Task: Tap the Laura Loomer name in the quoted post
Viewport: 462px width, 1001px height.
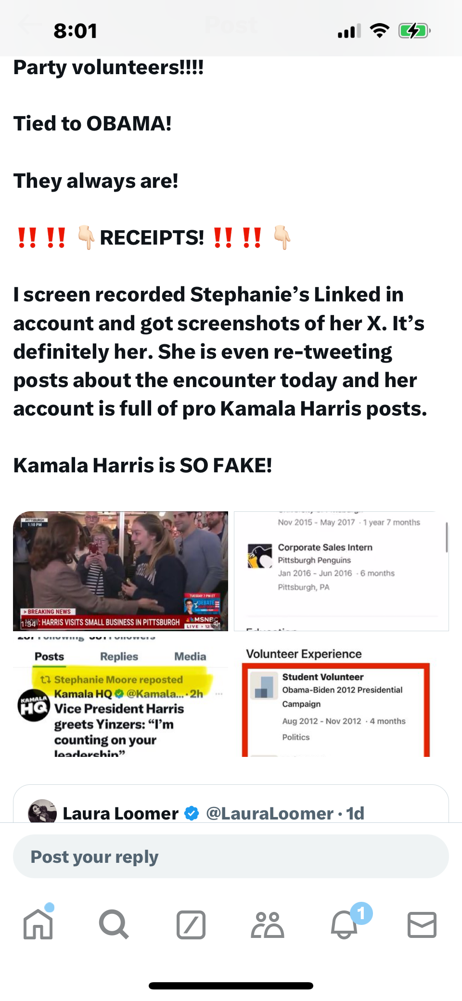Action: (x=120, y=813)
